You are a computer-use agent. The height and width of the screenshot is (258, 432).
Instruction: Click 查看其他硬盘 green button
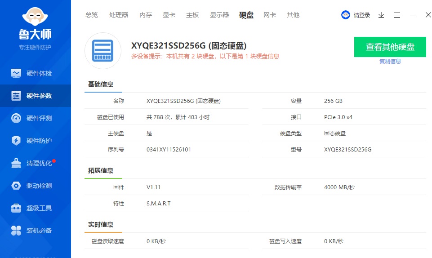pos(390,47)
